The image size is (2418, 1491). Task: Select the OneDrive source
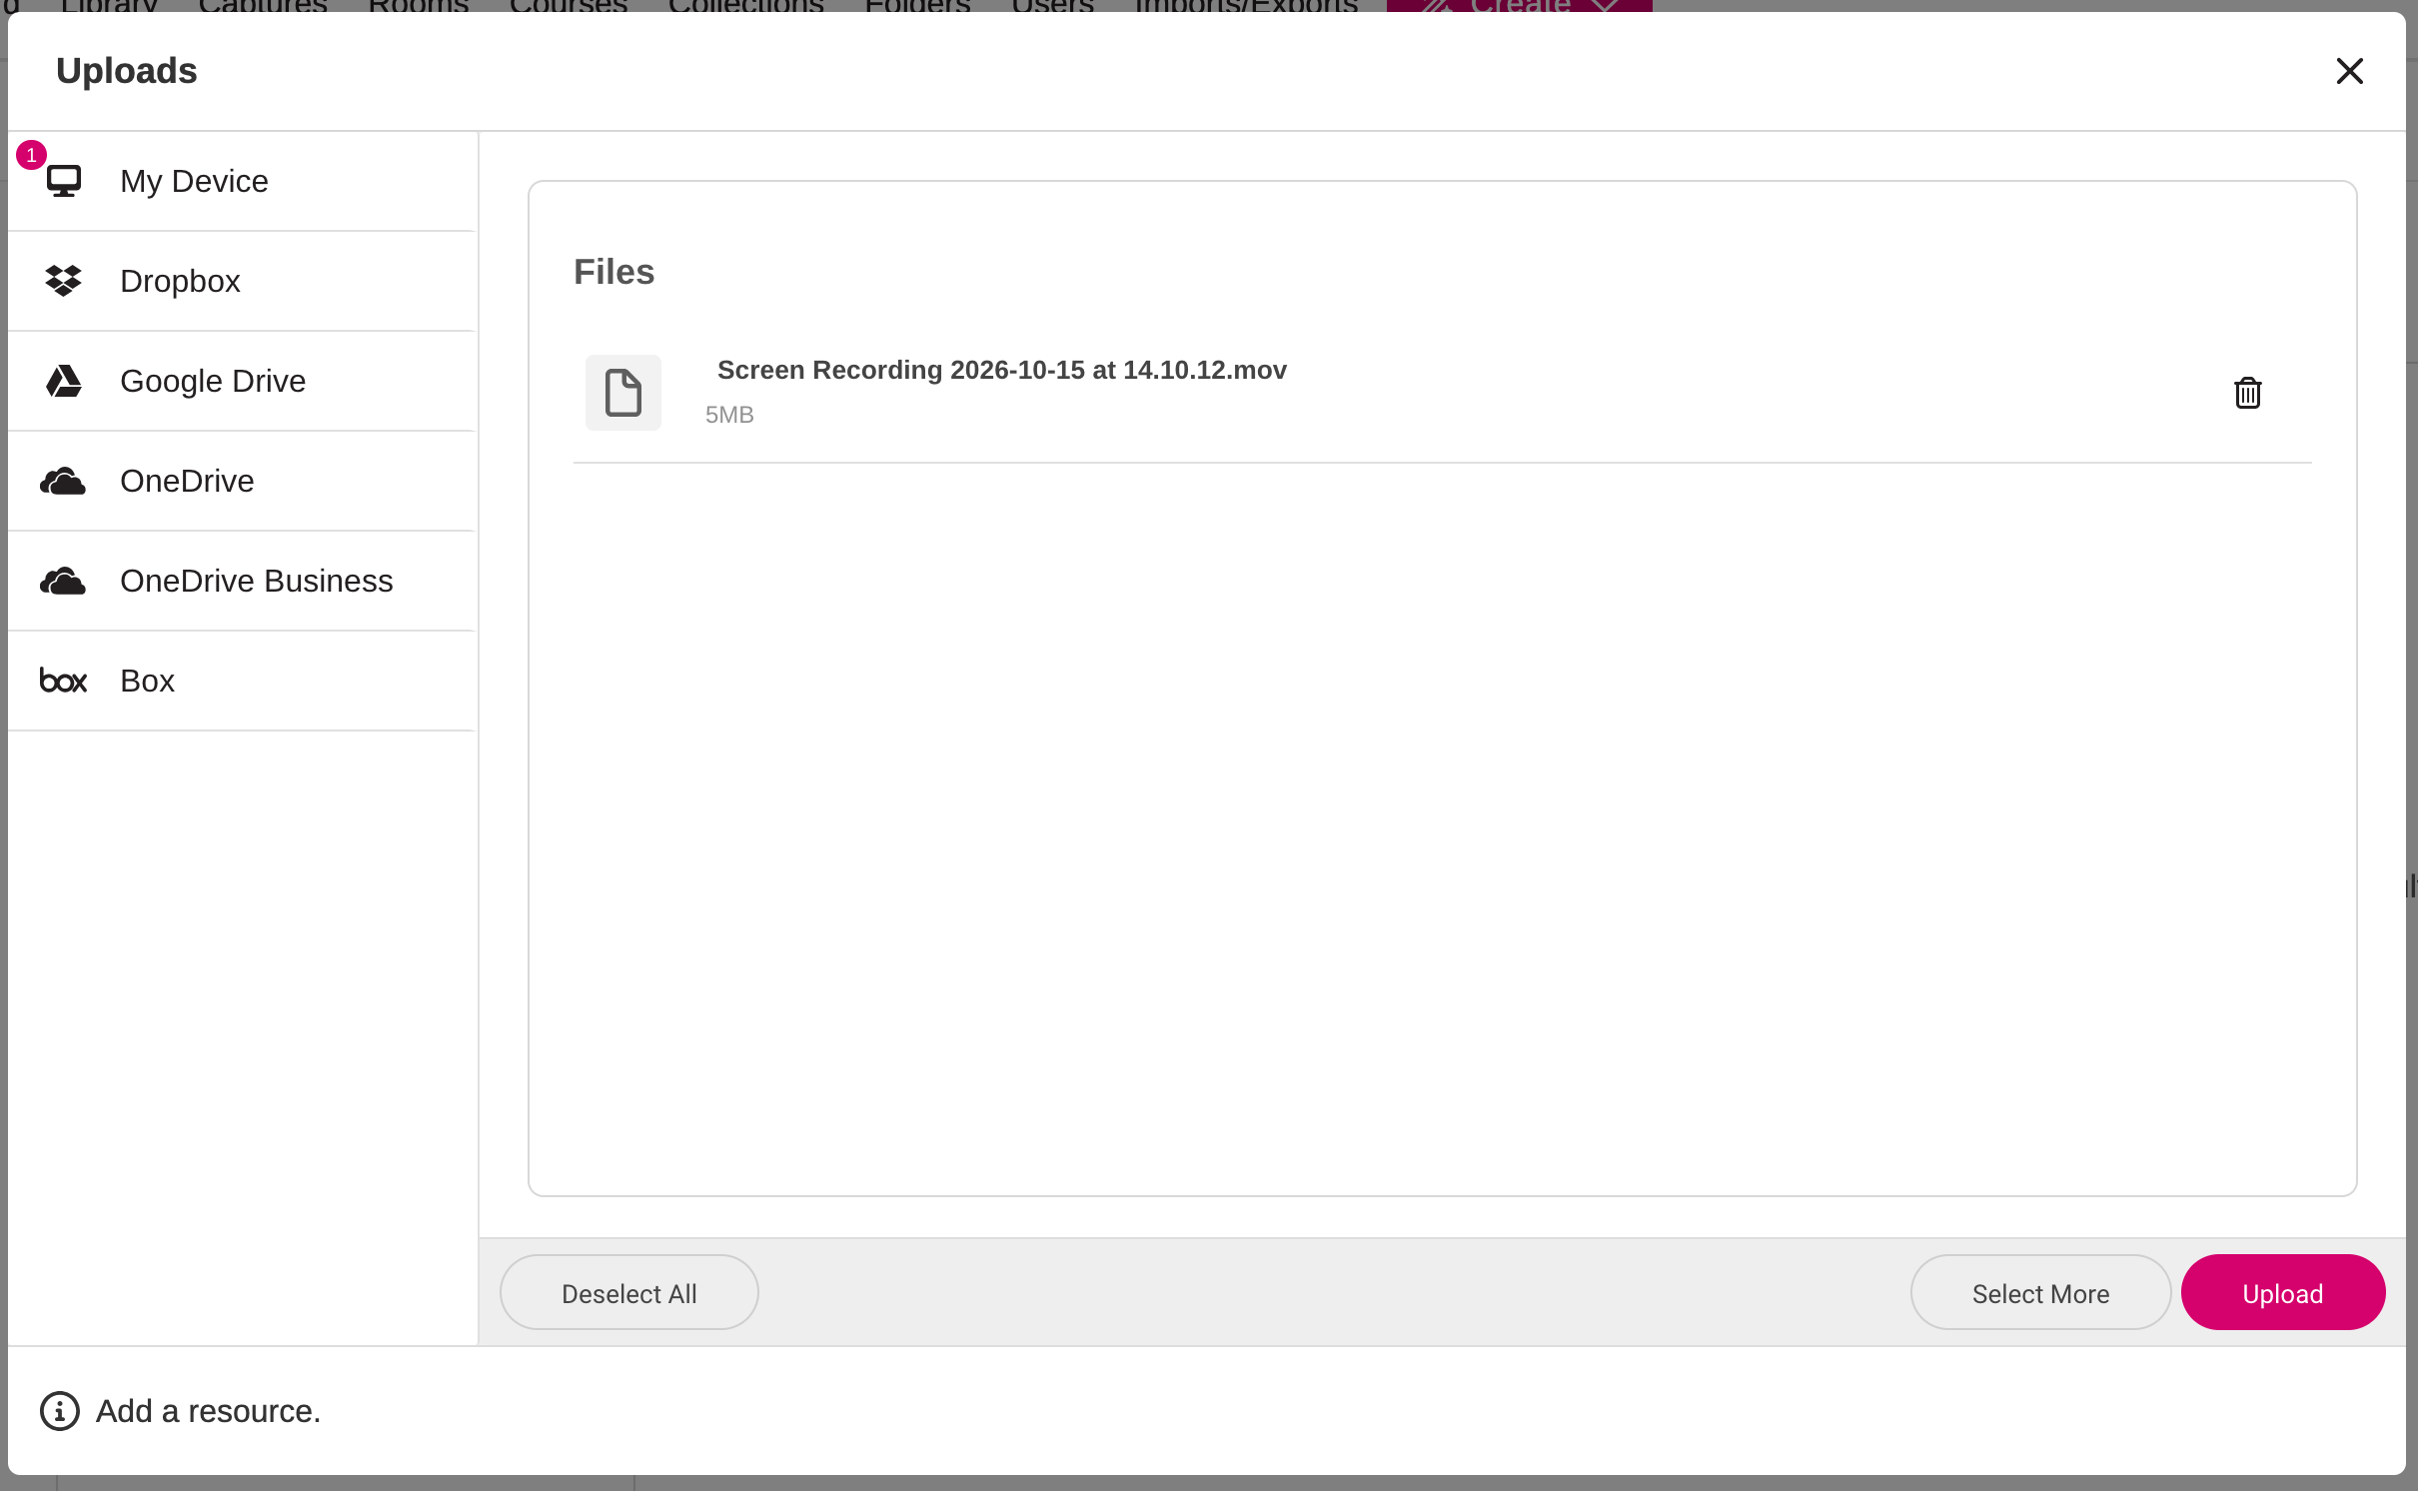click(243, 481)
